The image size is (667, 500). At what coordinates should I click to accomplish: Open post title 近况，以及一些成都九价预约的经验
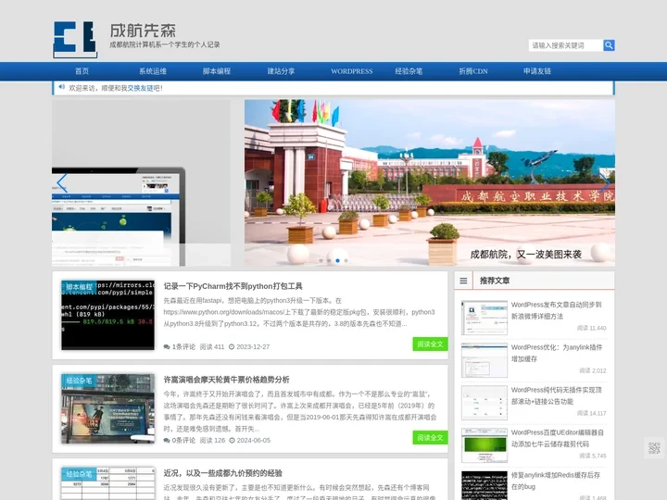pos(223,473)
